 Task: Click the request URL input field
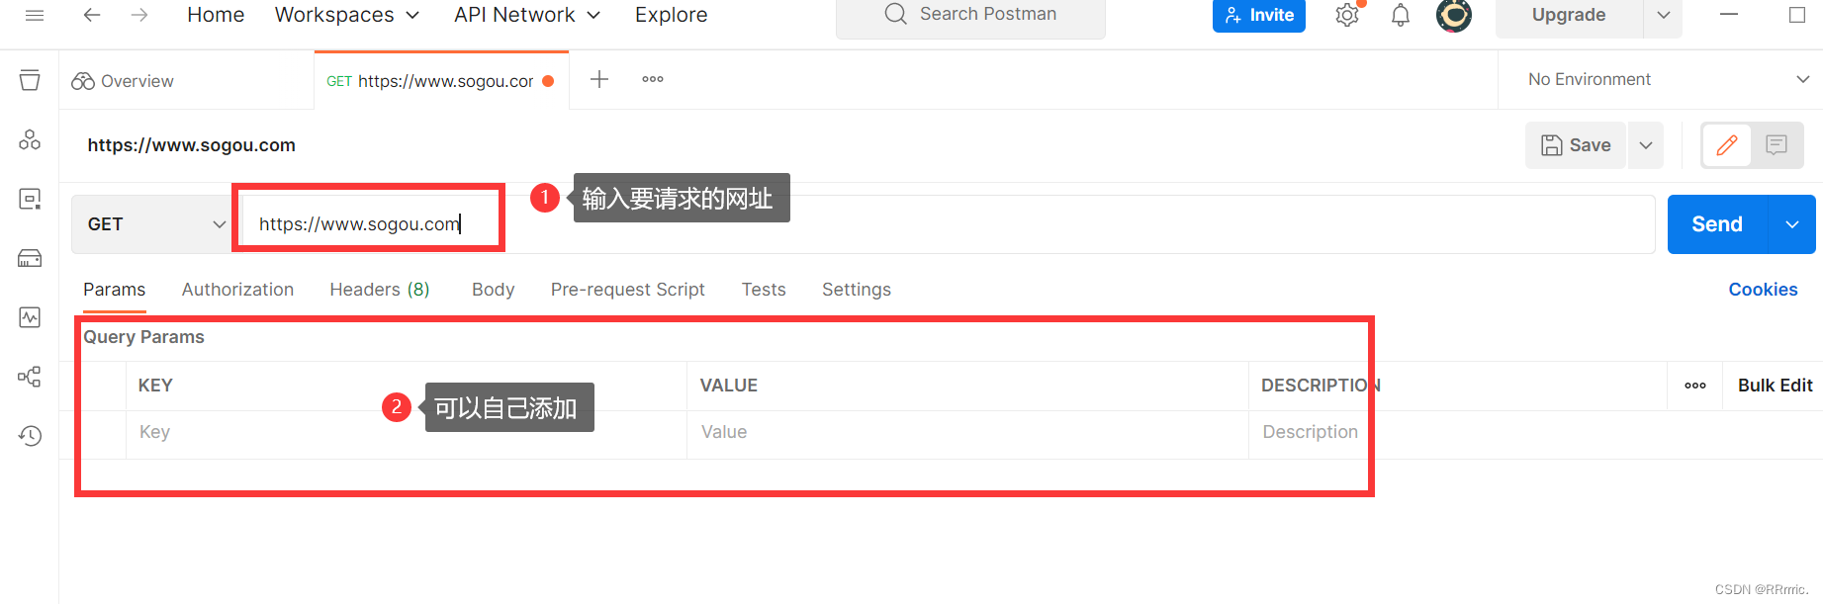tap(949, 224)
